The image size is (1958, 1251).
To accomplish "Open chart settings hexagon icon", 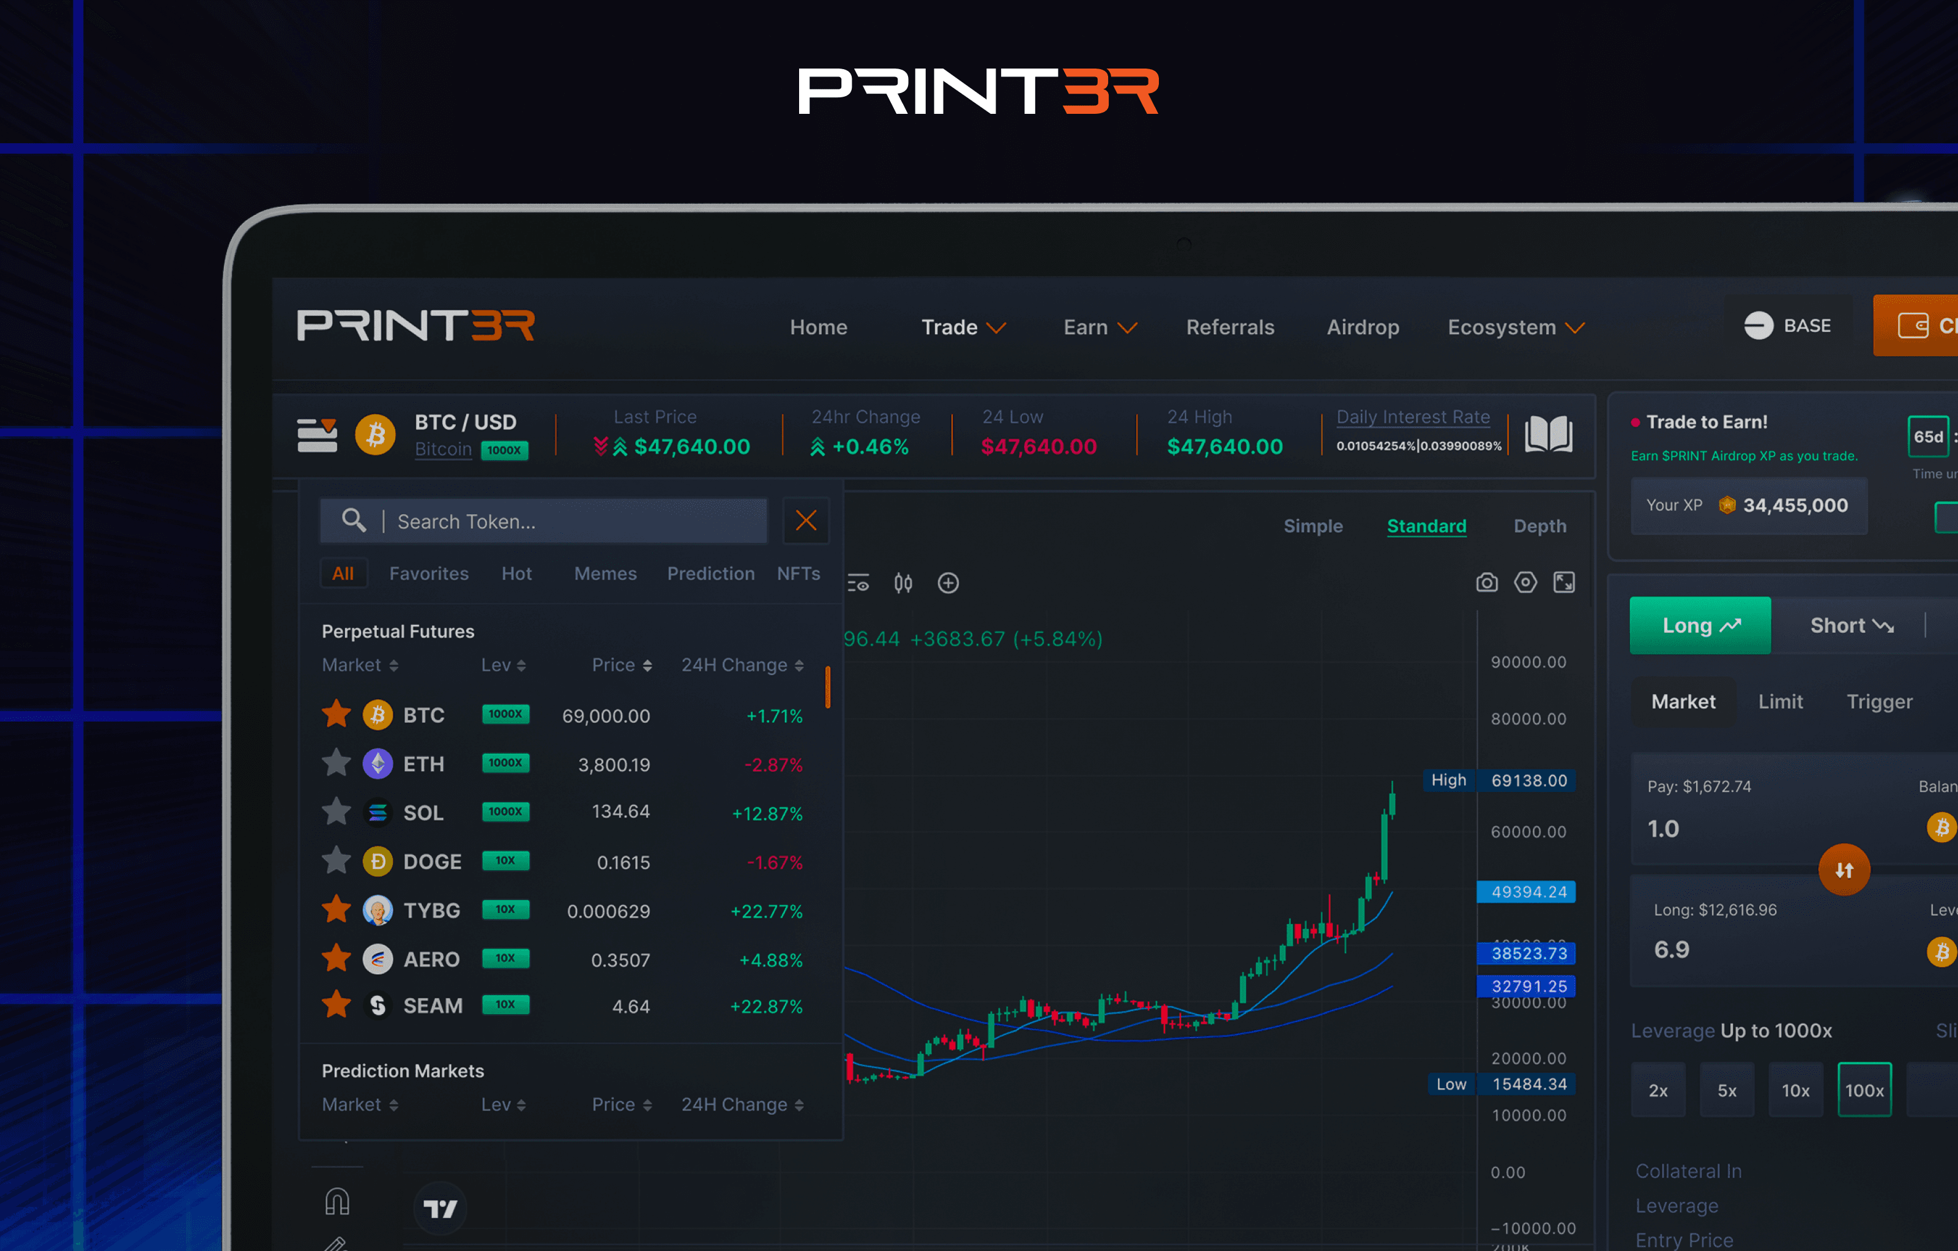I will pyautogui.click(x=1525, y=583).
